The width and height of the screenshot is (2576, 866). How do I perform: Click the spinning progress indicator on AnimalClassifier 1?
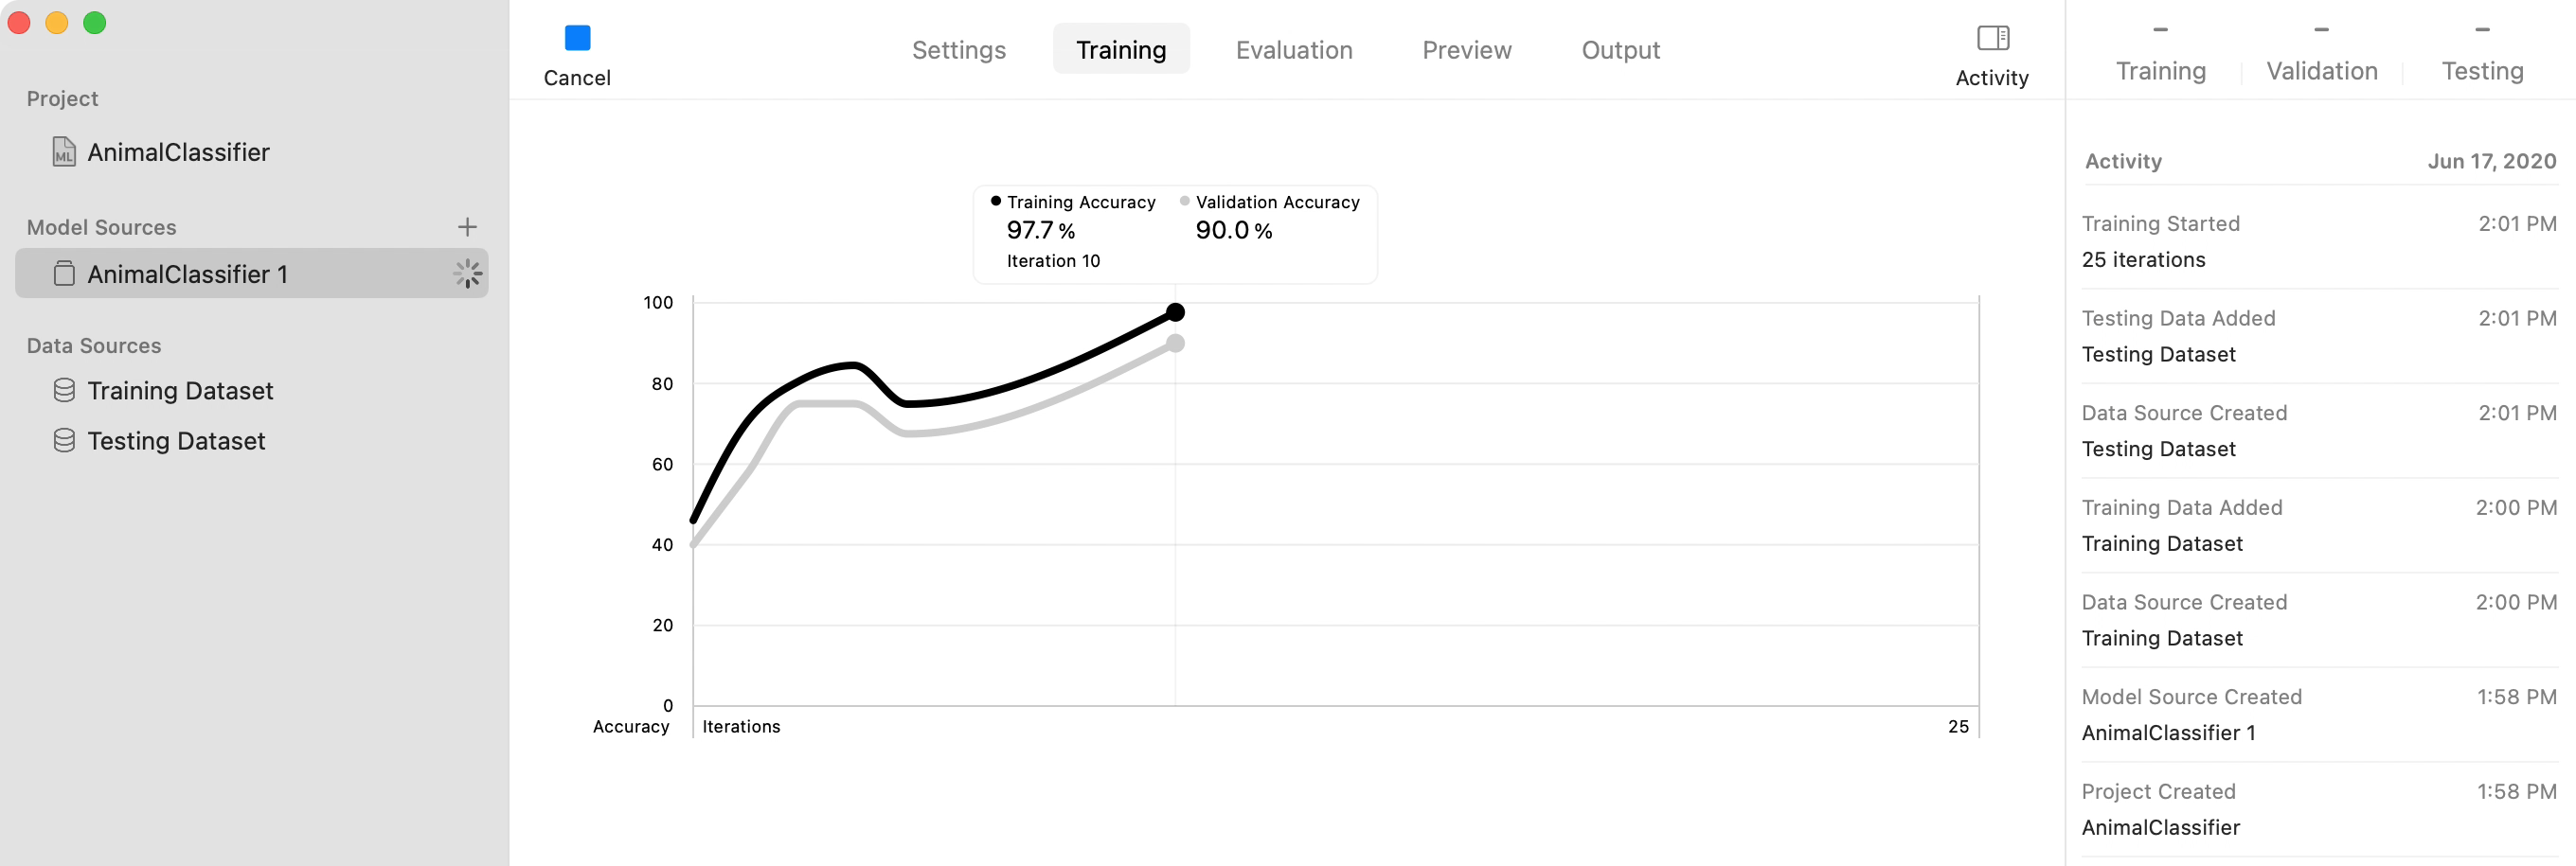click(x=467, y=274)
